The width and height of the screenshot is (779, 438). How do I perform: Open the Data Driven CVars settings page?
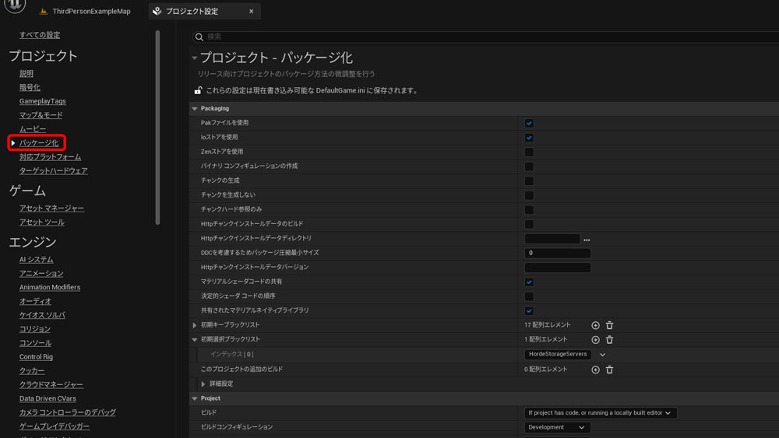pyautogui.click(x=48, y=398)
